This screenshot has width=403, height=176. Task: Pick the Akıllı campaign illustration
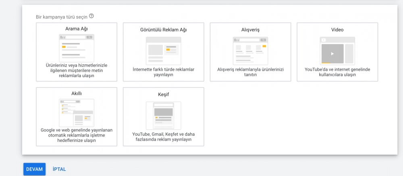77,113
